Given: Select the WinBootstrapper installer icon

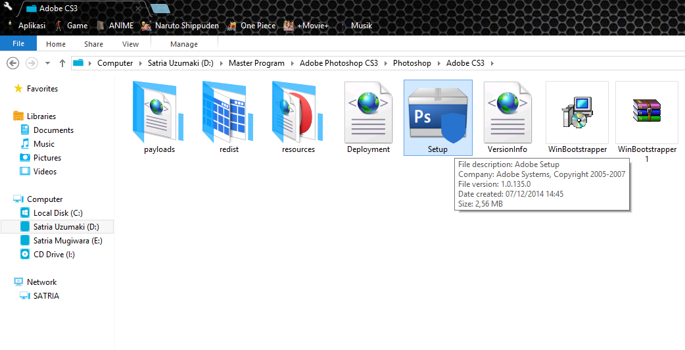Looking at the screenshot, I should [577, 113].
